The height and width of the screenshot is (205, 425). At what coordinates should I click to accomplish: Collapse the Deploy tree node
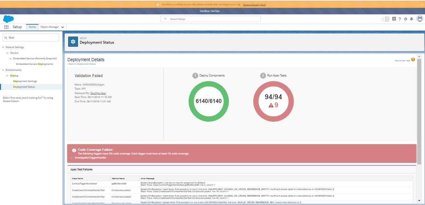[x=7, y=76]
